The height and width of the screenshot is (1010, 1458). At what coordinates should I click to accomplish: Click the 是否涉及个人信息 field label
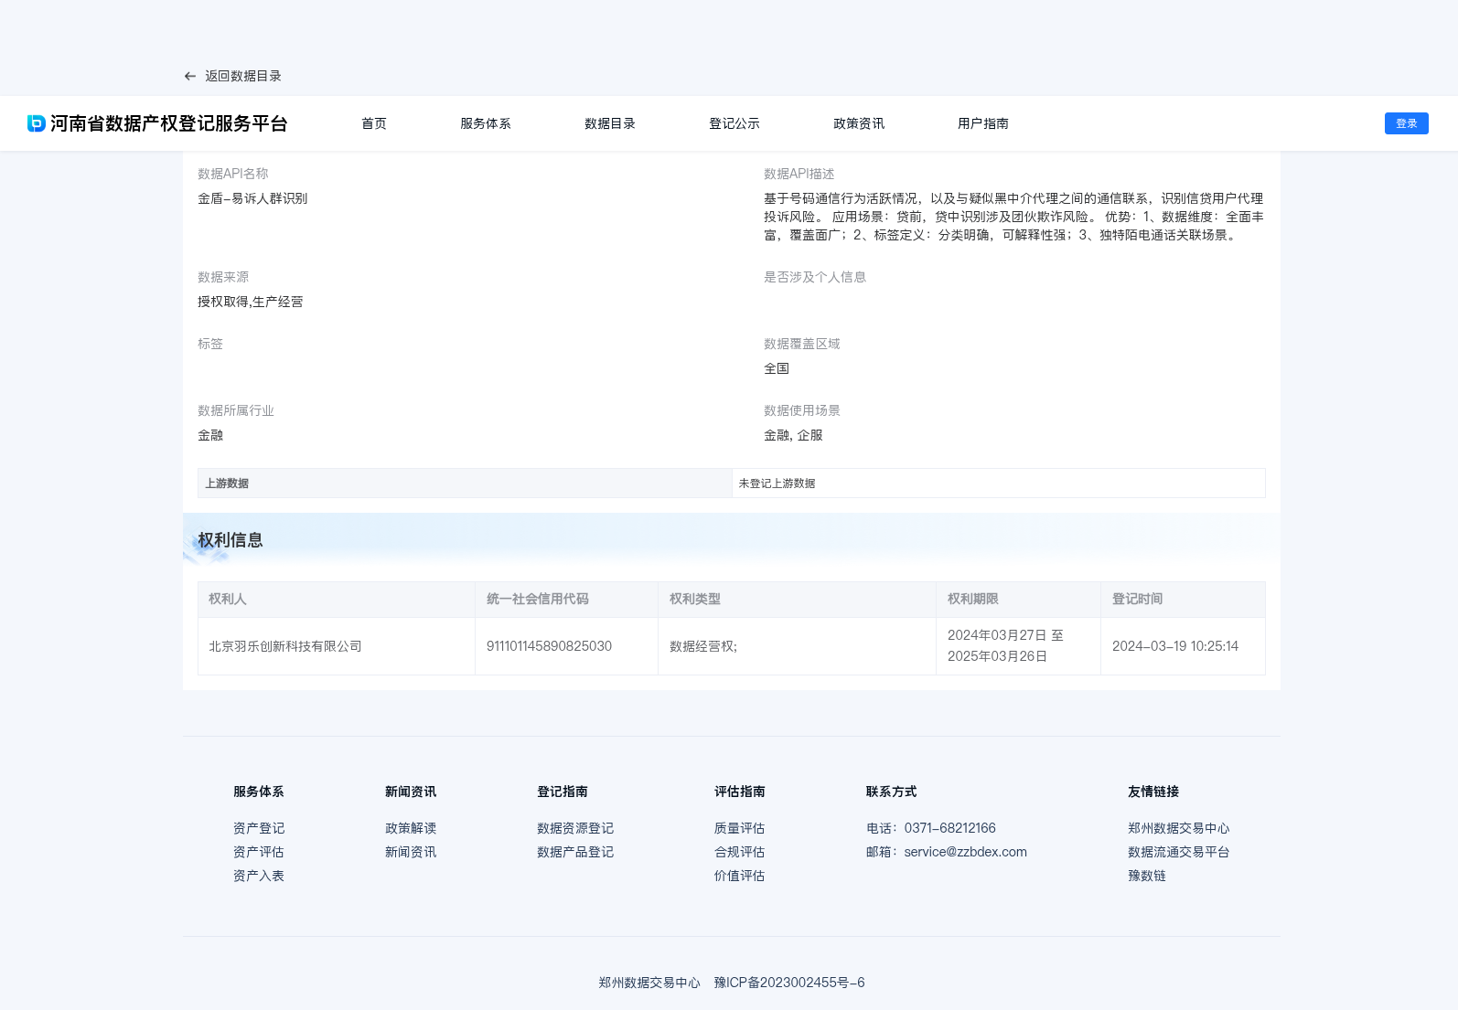[815, 277]
